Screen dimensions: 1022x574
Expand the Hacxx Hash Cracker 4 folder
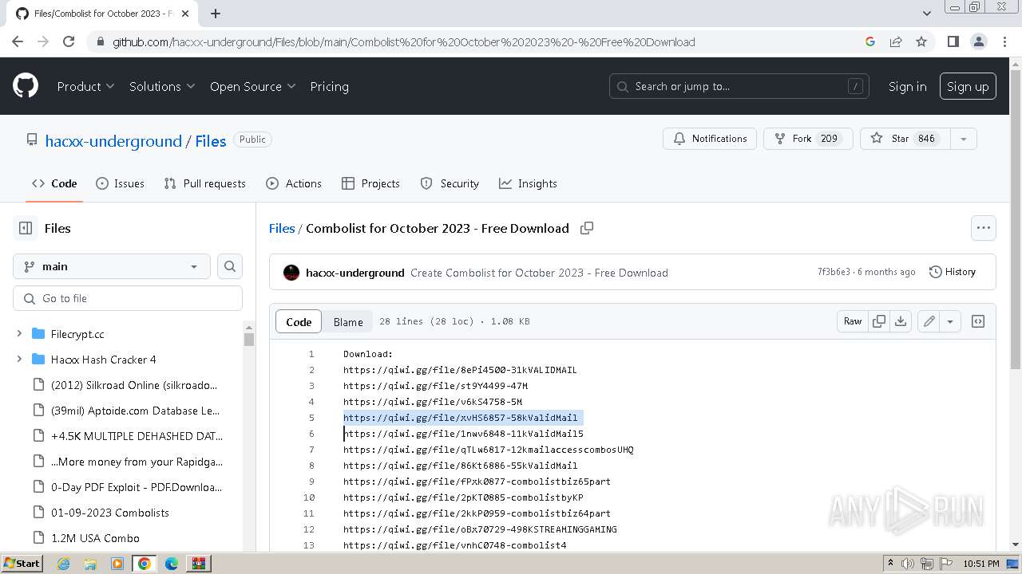pyautogui.click(x=19, y=360)
